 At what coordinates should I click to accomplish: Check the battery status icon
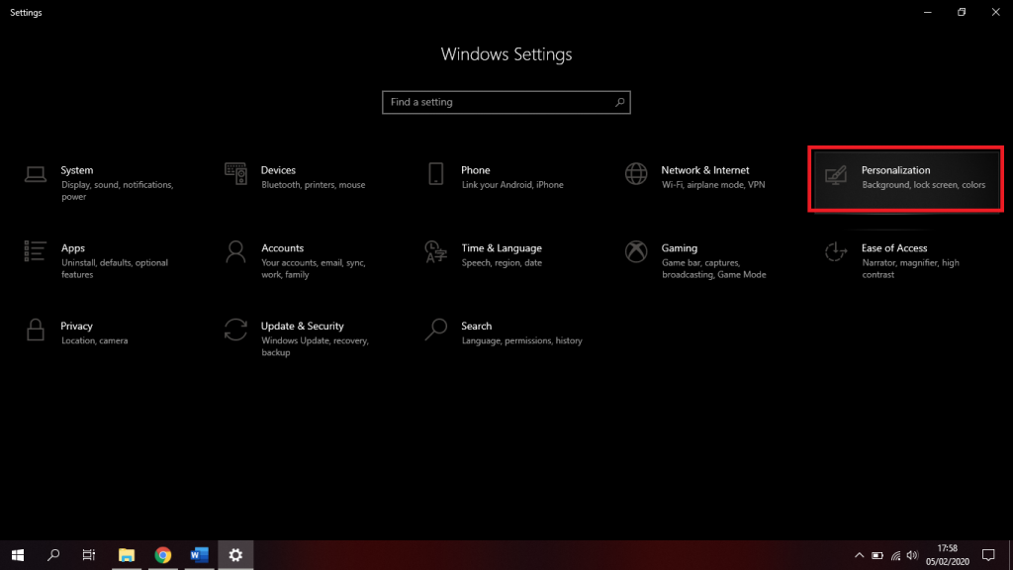pyautogui.click(x=877, y=555)
